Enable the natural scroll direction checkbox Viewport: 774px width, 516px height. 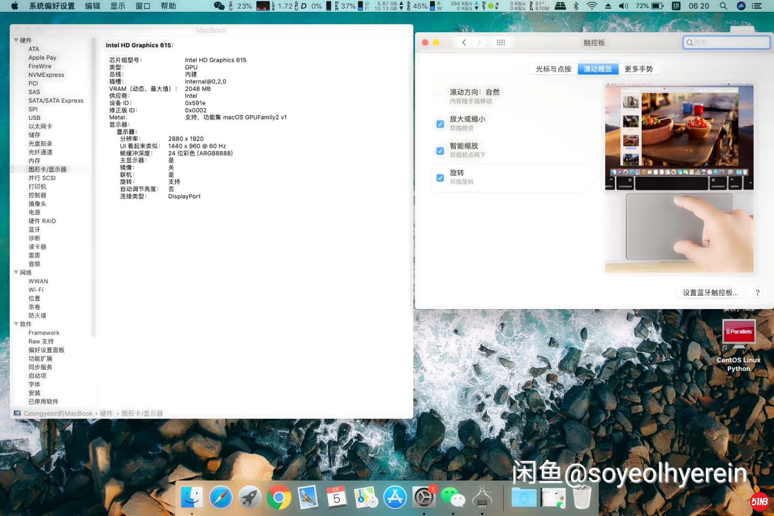pyautogui.click(x=440, y=97)
